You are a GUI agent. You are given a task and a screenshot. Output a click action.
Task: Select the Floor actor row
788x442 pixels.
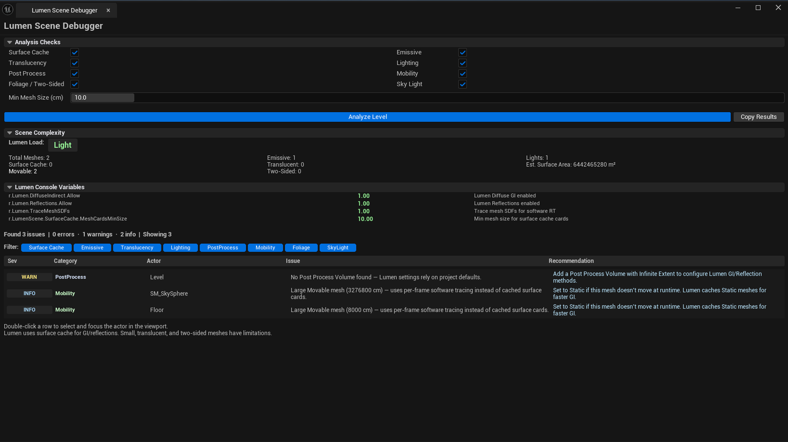[394, 310]
